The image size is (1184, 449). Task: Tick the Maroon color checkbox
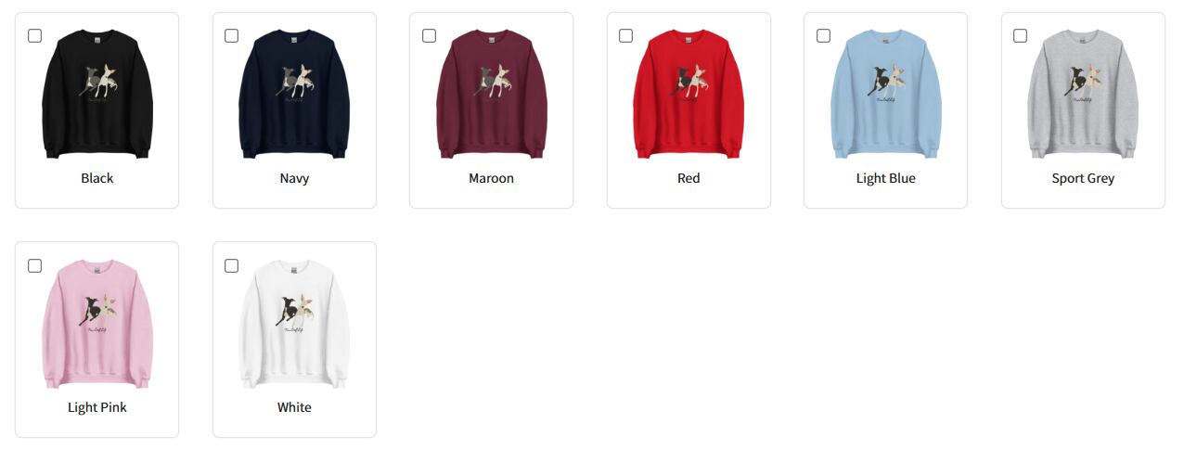429,36
